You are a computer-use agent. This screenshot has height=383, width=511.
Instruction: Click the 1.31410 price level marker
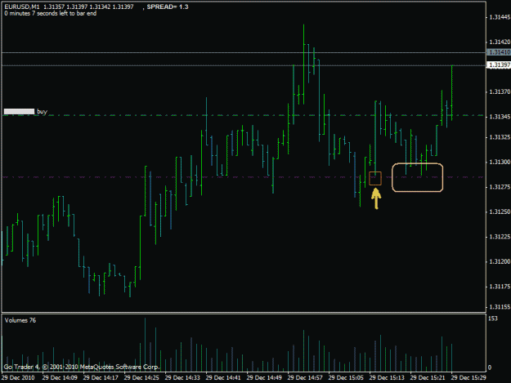click(x=499, y=52)
